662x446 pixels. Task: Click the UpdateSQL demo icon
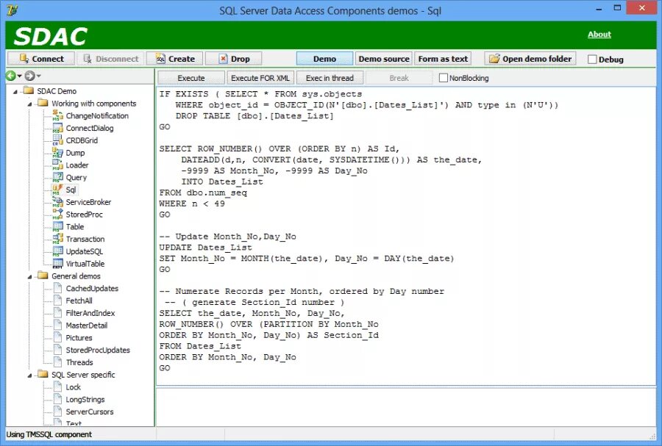(58, 251)
